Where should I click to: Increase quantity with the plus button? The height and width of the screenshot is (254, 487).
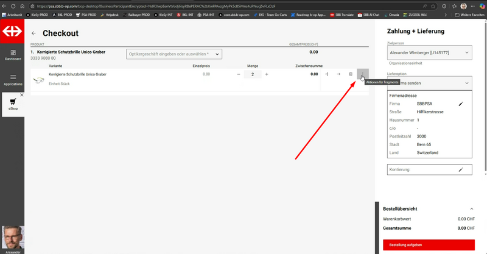pyautogui.click(x=267, y=74)
